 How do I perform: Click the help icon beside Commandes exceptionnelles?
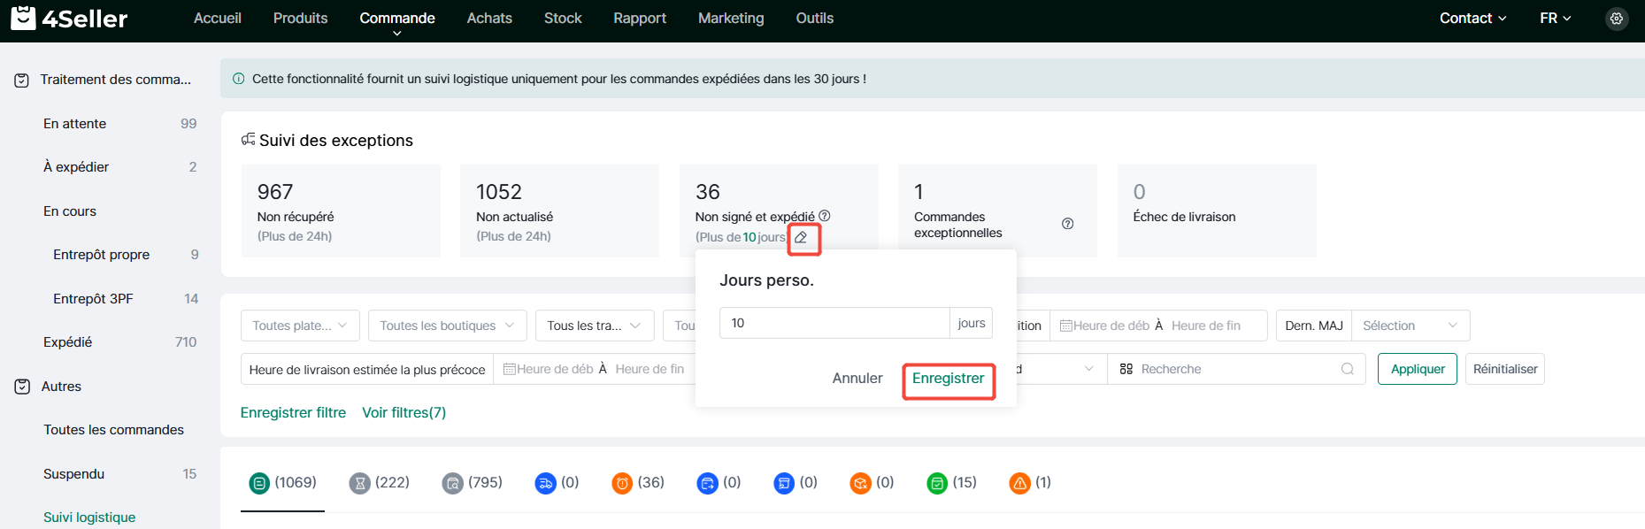pyautogui.click(x=1068, y=224)
